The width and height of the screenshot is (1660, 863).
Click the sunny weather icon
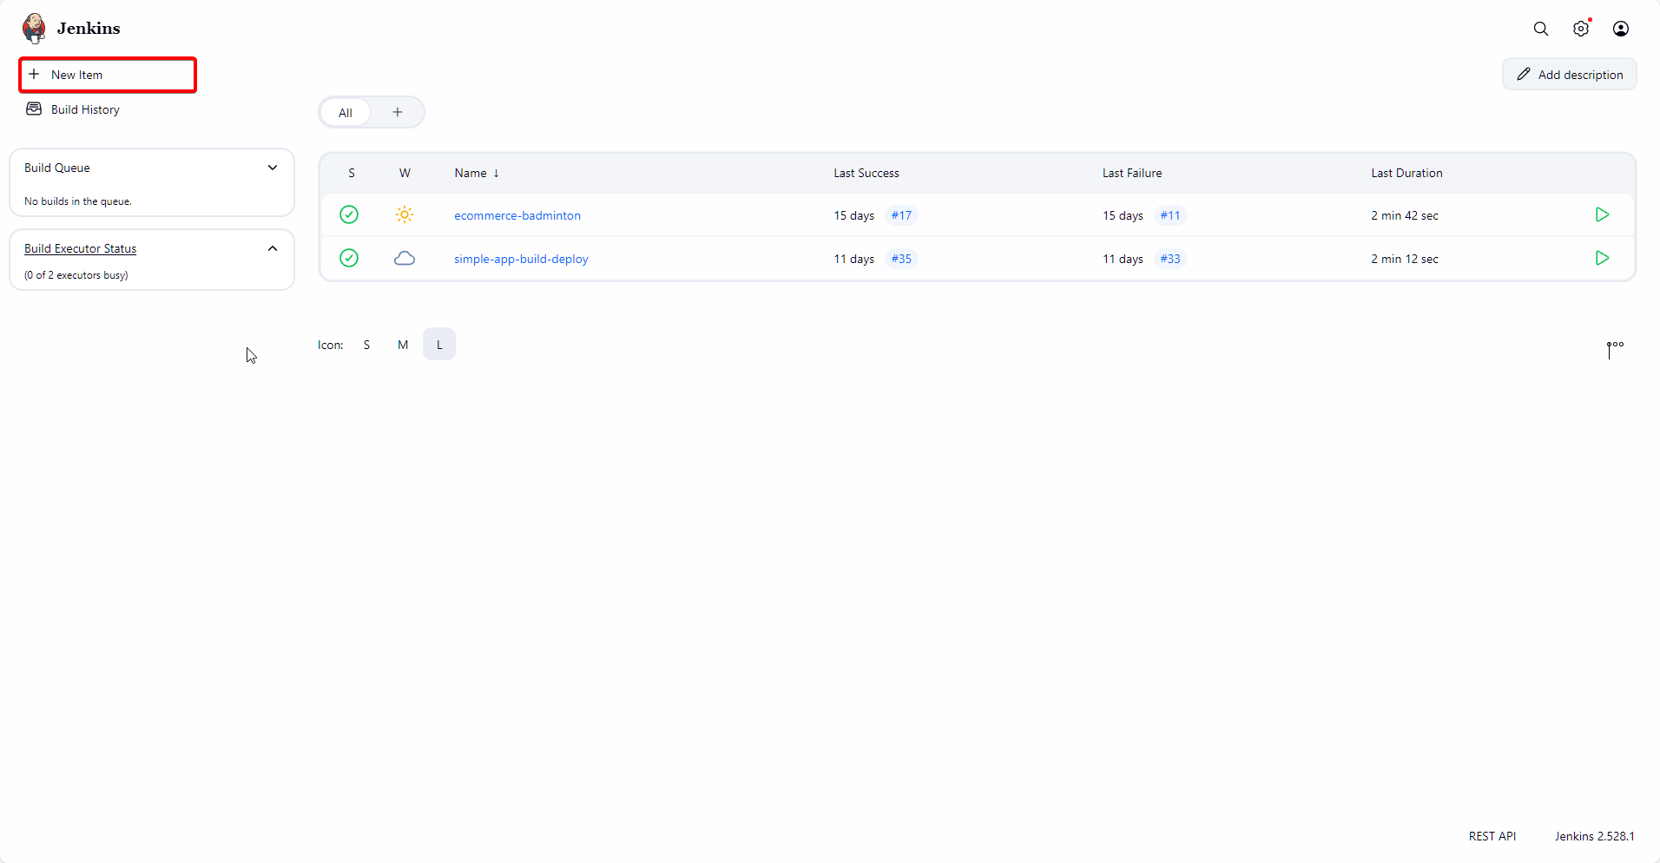405,214
